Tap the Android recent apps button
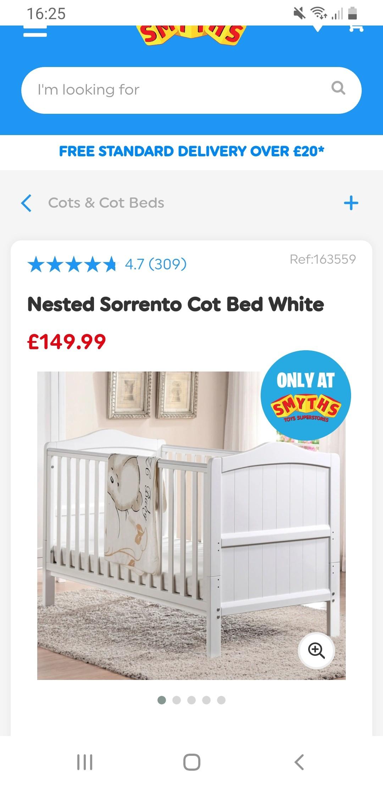Viewport: 383px width, 787px height. click(x=85, y=762)
